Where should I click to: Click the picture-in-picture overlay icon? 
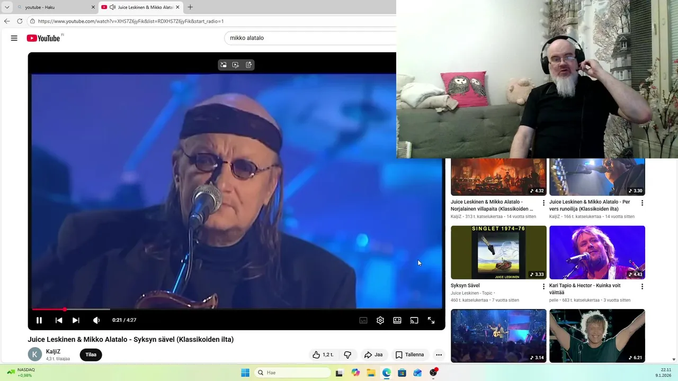click(x=224, y=65)
